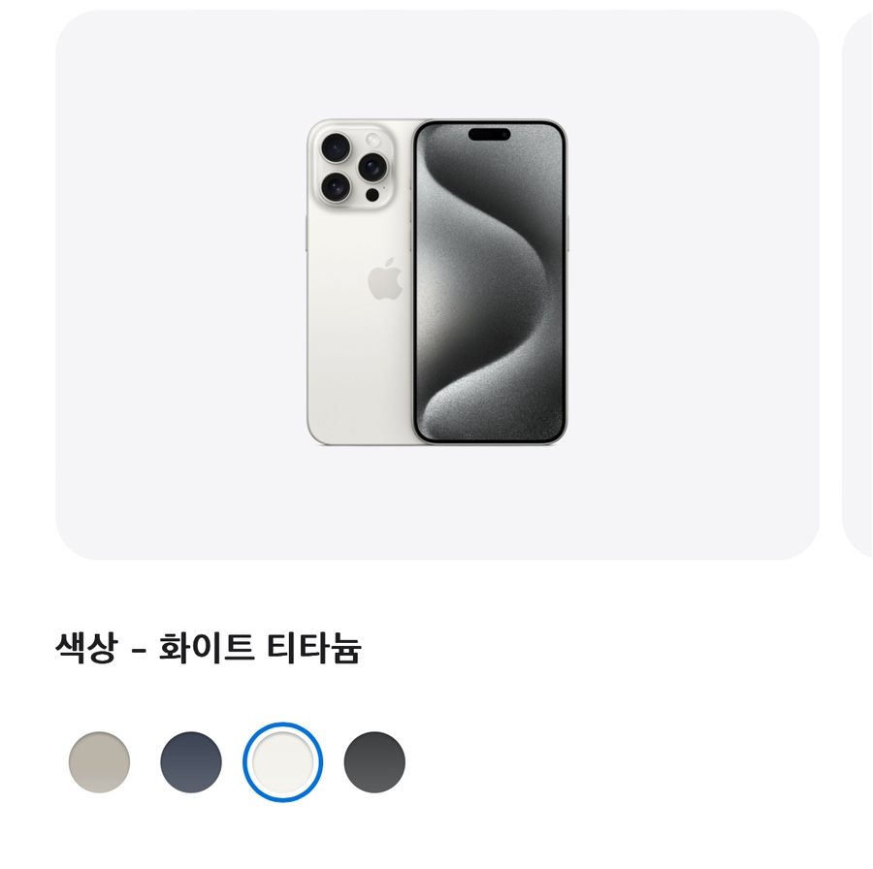Click the top-left rear camera lens
This screenshot has width=873, height=869.
click(336, 147)
